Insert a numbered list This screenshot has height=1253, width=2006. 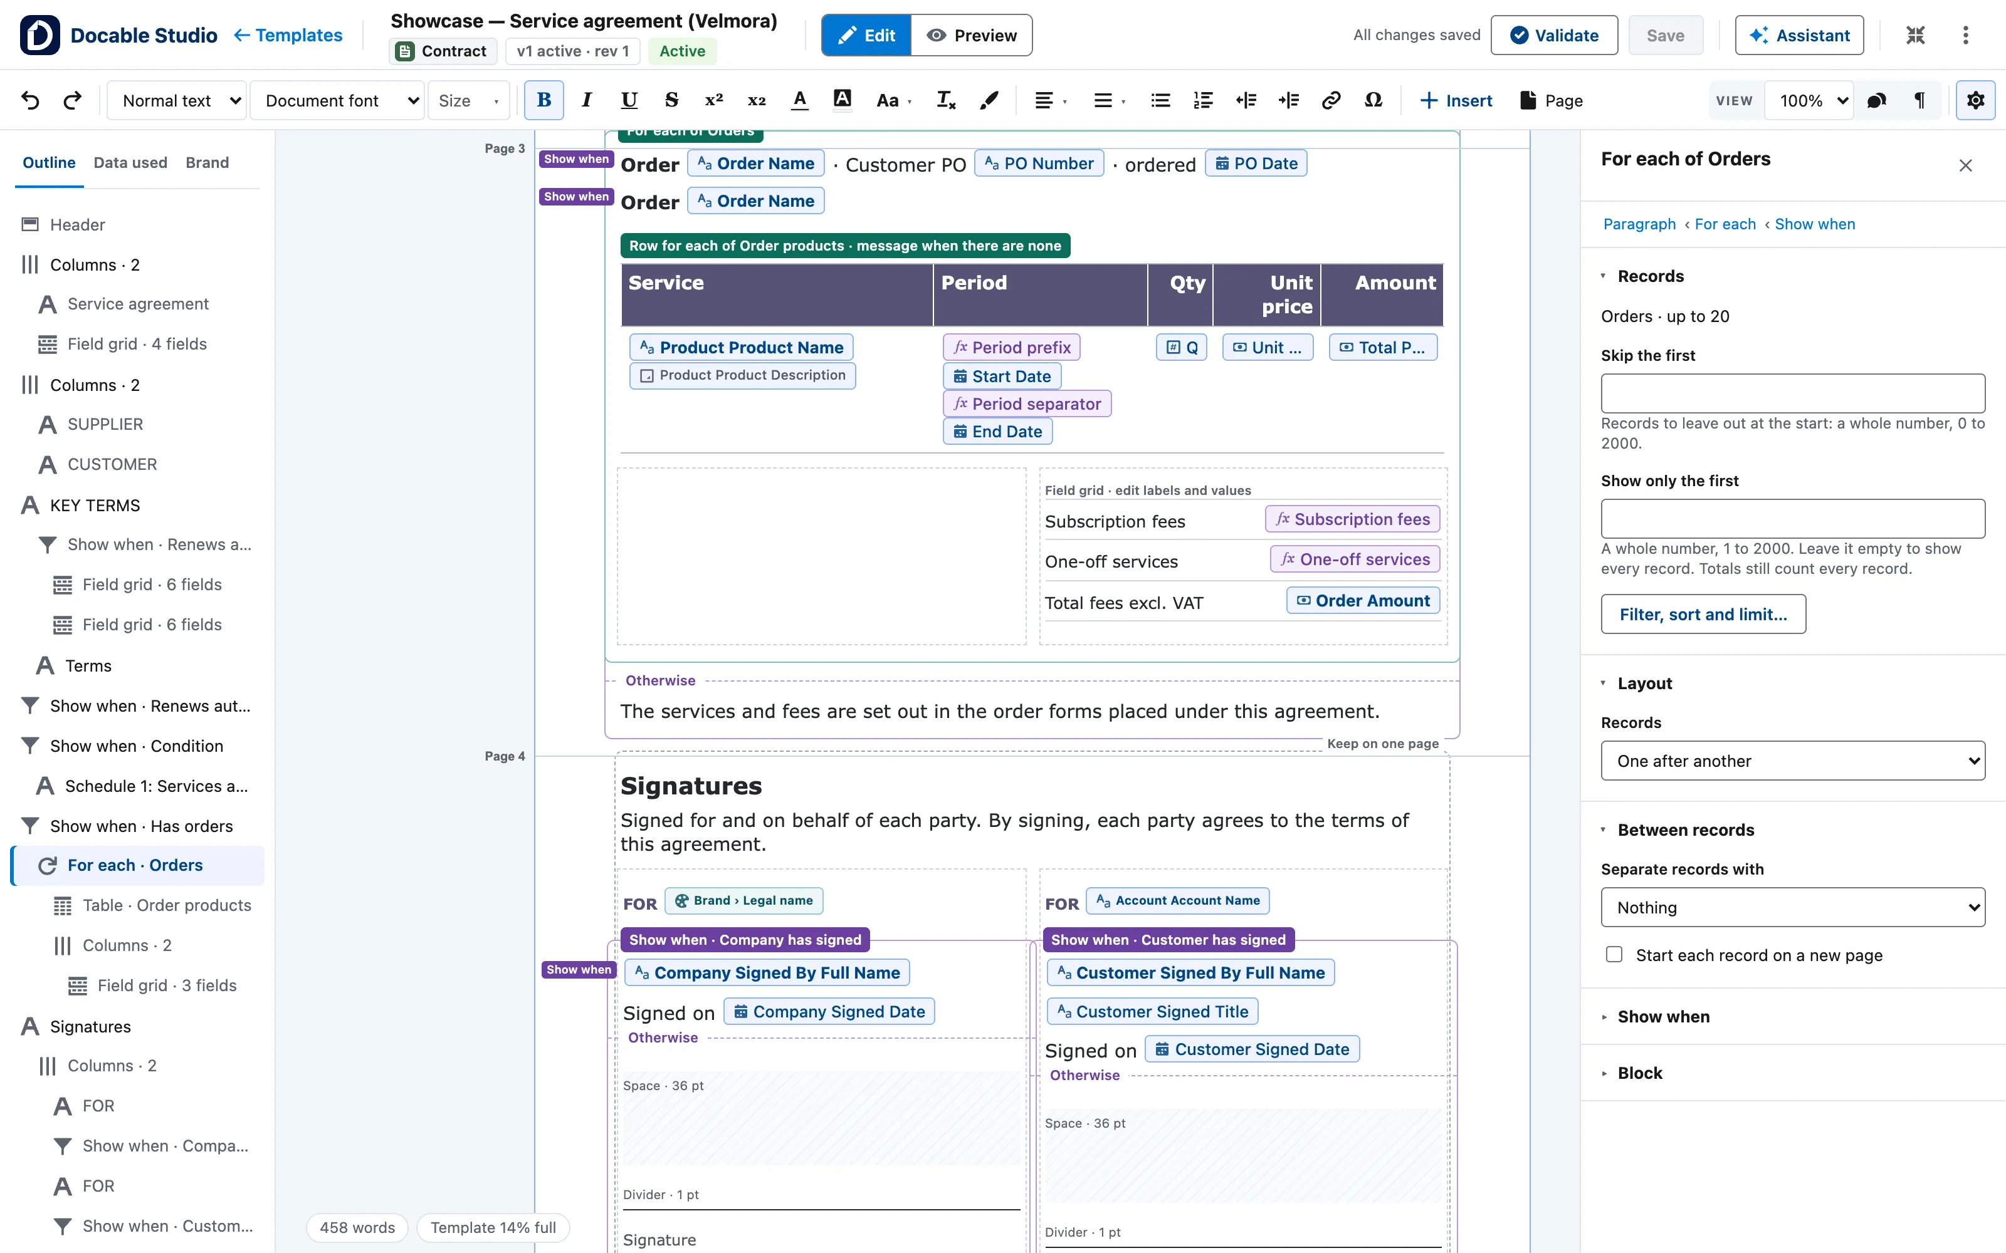pyautogui.click(x=1203, y=100)
